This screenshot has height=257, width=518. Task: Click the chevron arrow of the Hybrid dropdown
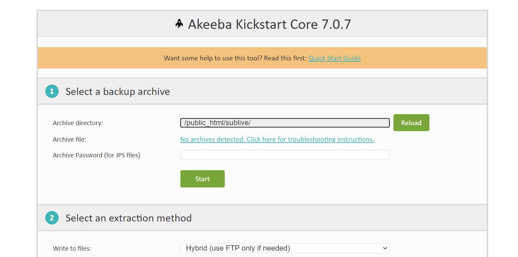pos(384,248)
